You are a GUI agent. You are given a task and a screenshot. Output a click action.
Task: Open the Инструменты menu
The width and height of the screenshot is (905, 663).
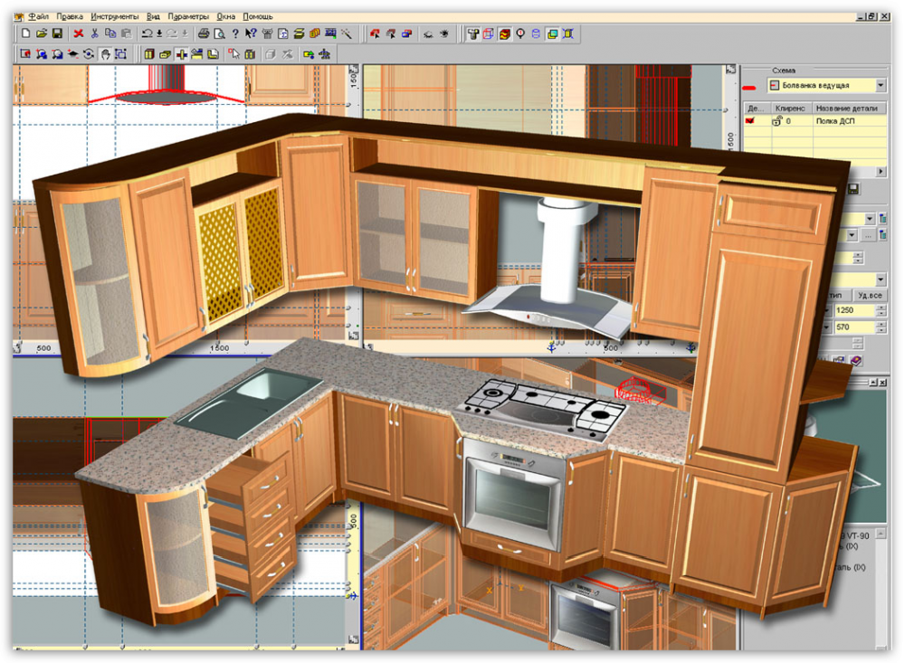coord(114,16)
